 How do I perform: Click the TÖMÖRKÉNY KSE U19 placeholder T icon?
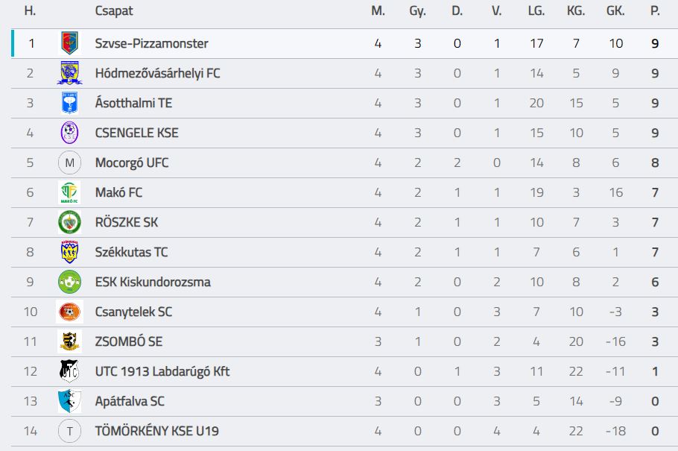[x=69, y=431]
